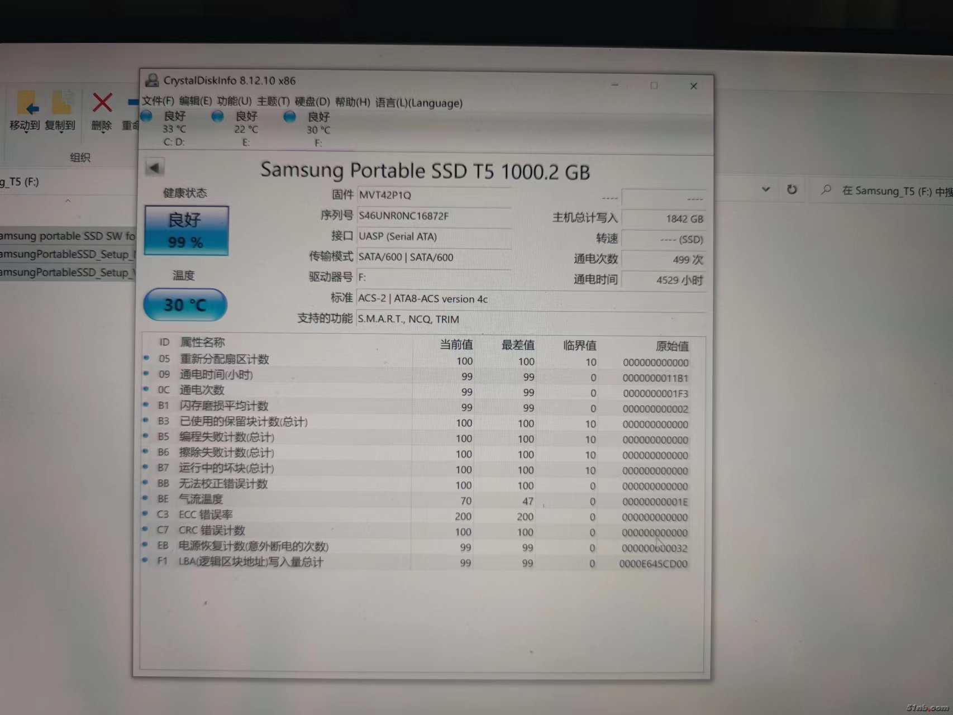Close the CrystalDiskInfo window
This screenshot has width=953, height=715.
point(693,86)
